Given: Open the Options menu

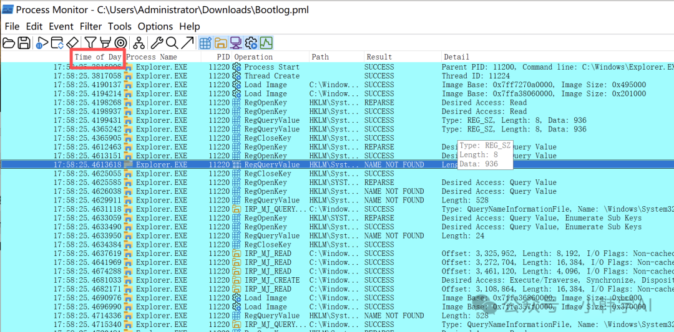Looking at the screenshot, I should click(x=155, y=26).
